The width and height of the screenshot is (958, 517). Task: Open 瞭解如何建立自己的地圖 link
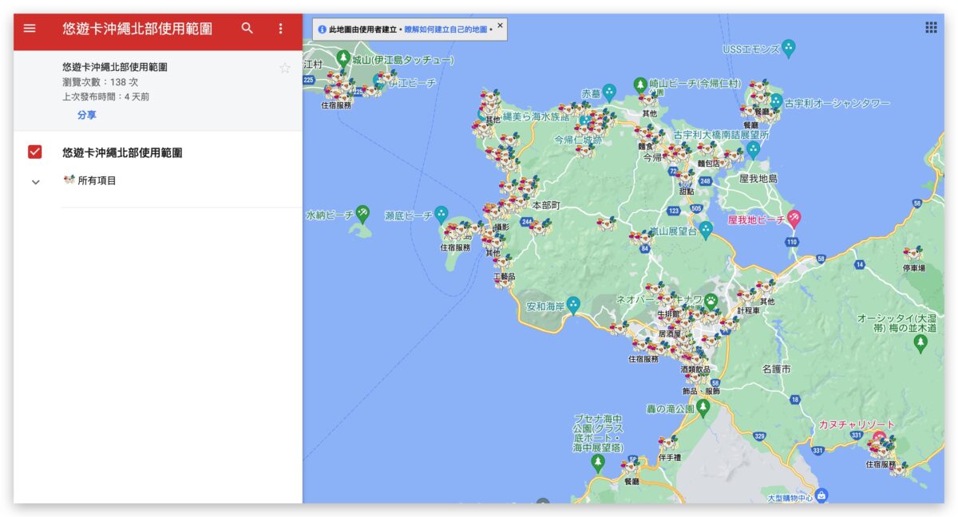click(x=445, y=30)
